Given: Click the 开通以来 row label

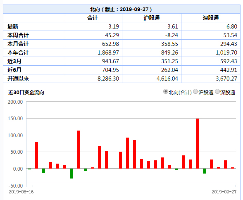Looking at the screenshot, I should click(x=18, y=79).
